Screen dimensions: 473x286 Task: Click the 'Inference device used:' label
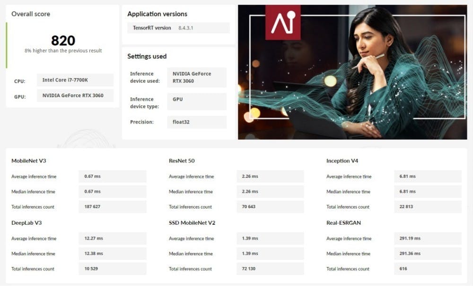click(145, 77)
